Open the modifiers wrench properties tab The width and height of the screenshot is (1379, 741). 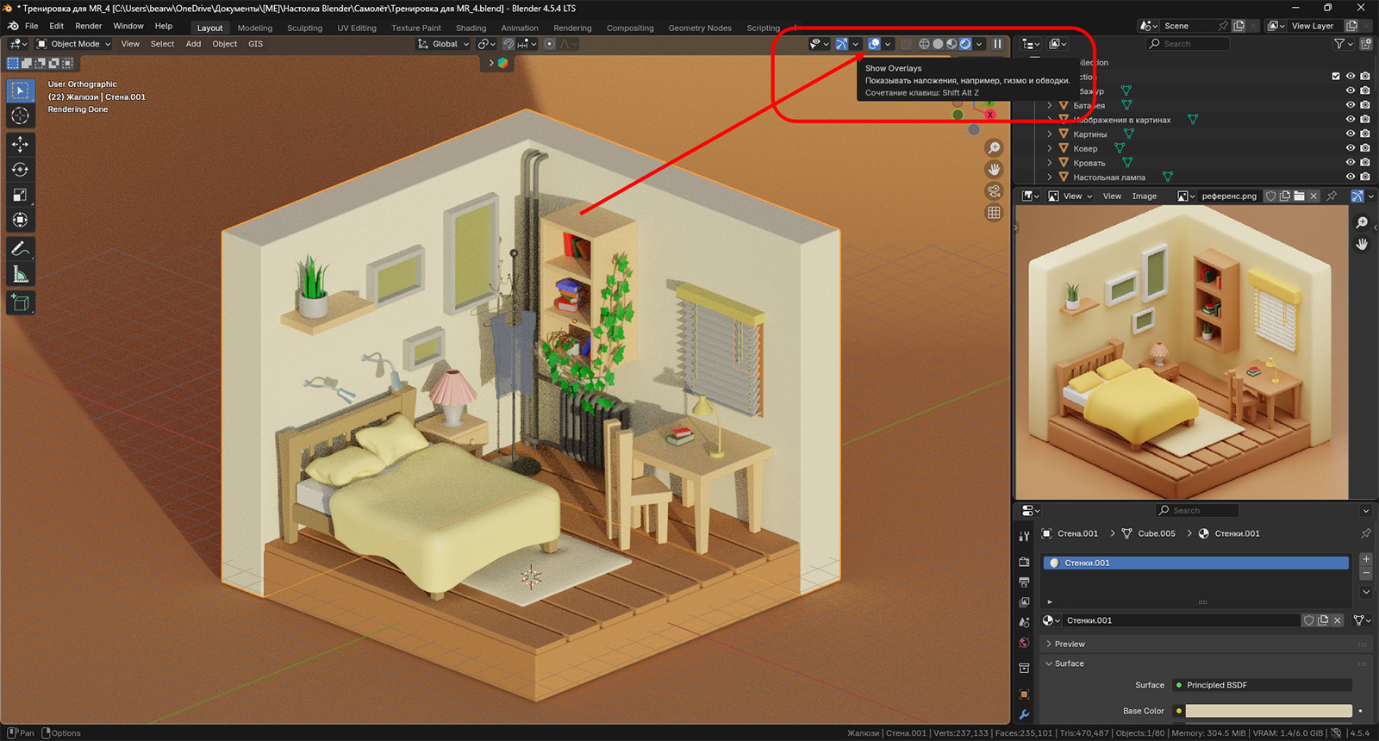click(1024, 714)
